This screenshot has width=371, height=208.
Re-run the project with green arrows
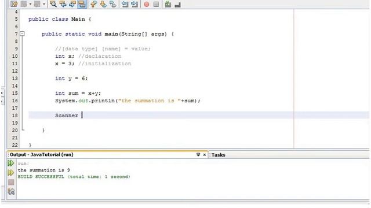[x=11, y=163]
